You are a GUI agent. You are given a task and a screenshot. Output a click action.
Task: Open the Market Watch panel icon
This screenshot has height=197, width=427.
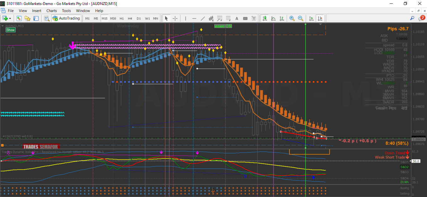19,18
